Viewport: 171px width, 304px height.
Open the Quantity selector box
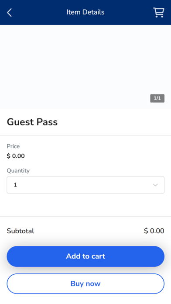(85, 185)
